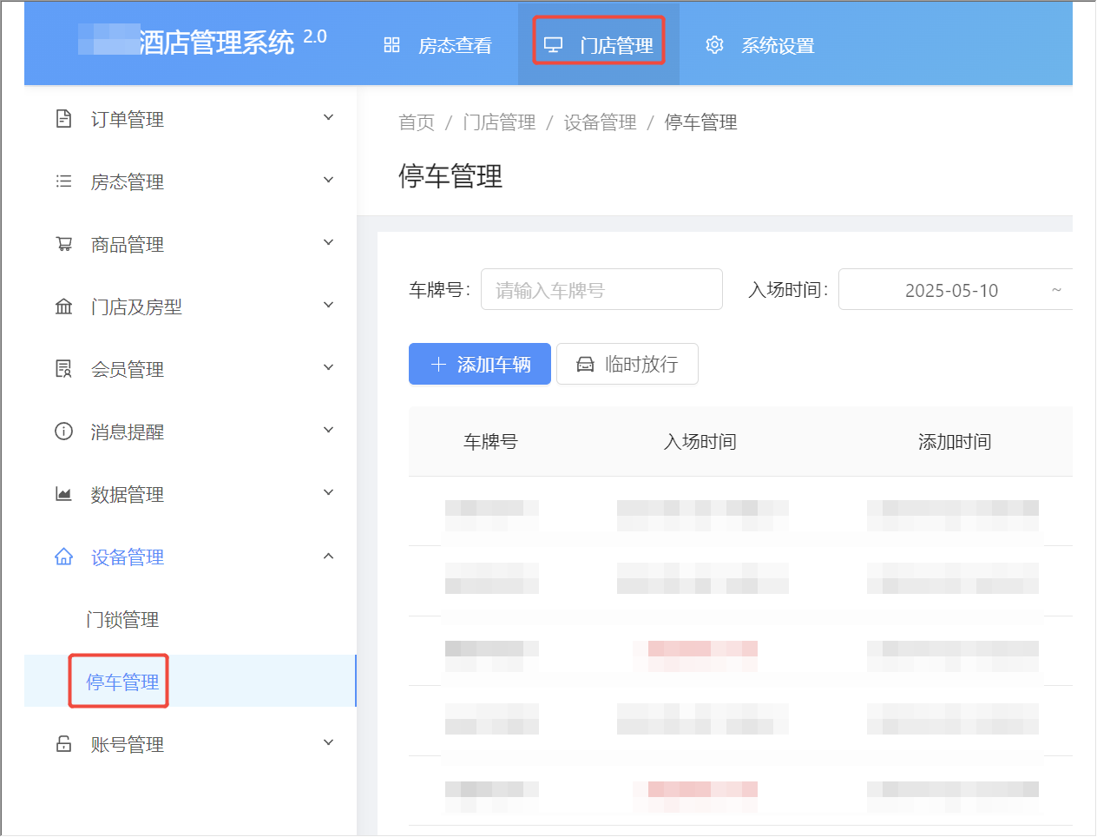This screenshot has height=837, width=1097.
Task: Click the 临时放行 button
Action: pyautogui.click(x=627, y=364)
